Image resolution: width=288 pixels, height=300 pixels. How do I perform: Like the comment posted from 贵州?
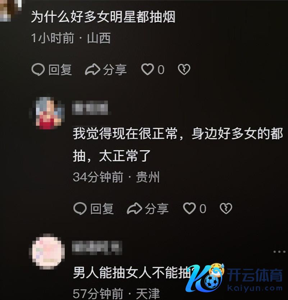click(x=189, y=208)
